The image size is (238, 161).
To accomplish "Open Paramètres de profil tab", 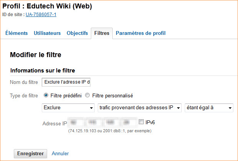I will (x=141, y=33).
